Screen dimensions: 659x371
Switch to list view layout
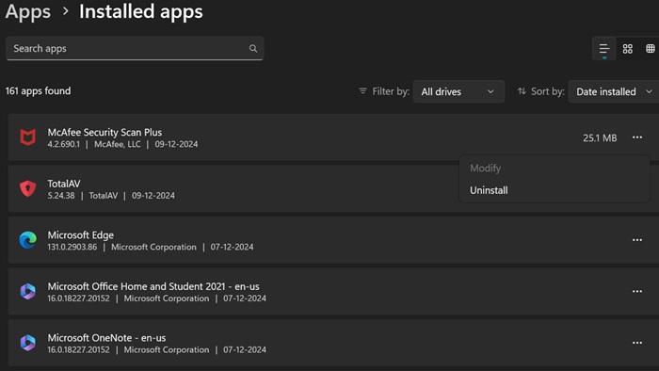coord(604,49)
